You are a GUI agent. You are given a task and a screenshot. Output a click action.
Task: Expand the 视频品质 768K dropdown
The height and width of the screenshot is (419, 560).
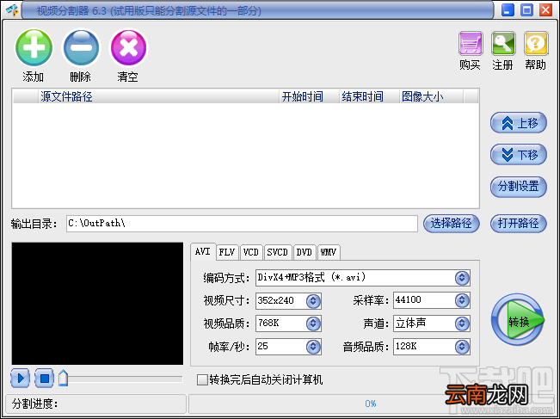pyautogui.click(x=313, y=323)
